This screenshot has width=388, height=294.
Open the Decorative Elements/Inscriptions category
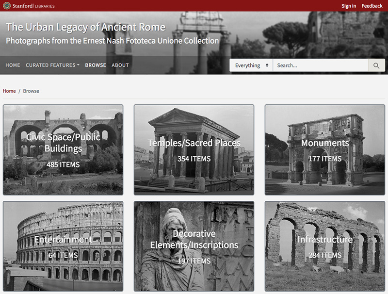[x=194, y=246]
